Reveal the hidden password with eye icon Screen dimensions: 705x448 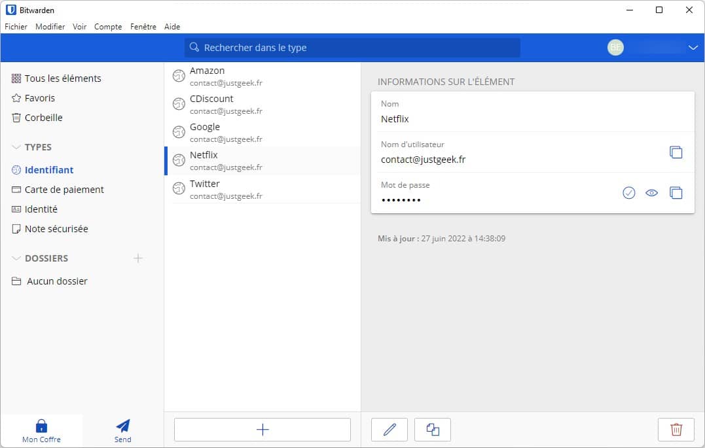point(651,193)
